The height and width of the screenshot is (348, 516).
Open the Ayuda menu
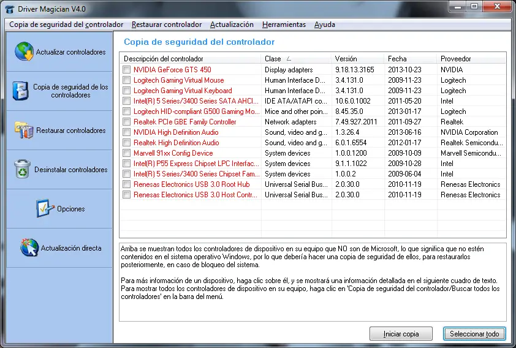(324, 25)
